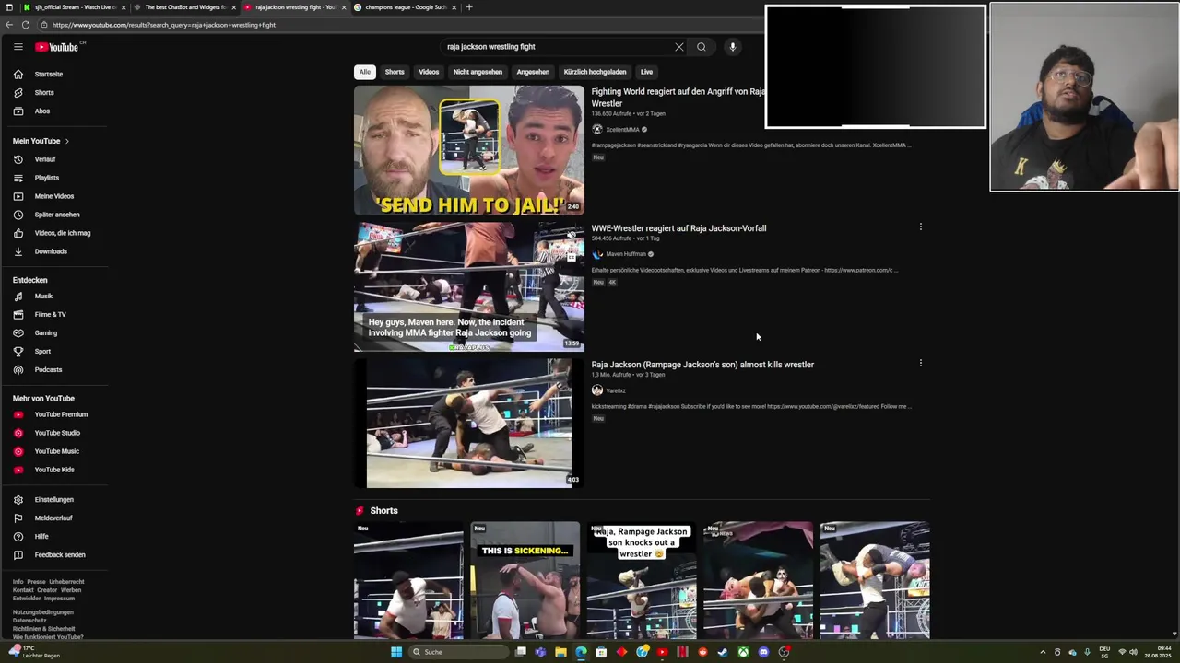Click the taskbar Suche search box
This screenshot has width=1180, height=663.
click(x=459, y=652)
